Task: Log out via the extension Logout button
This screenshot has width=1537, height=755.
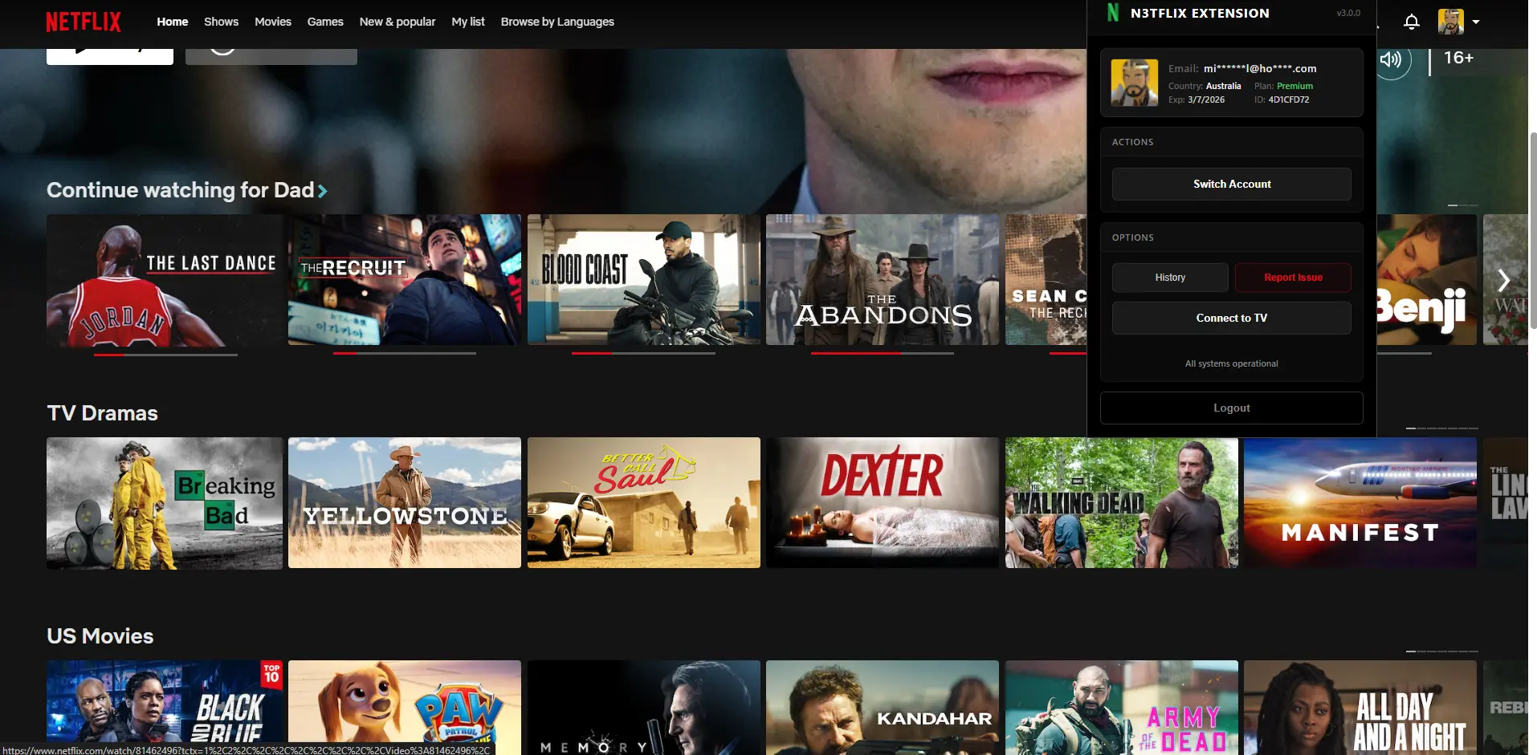Action: tap(1232, 408)
